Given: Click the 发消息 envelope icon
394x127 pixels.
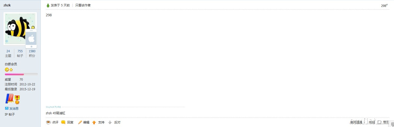Looking at the screenshot, I should pos(7,108).
